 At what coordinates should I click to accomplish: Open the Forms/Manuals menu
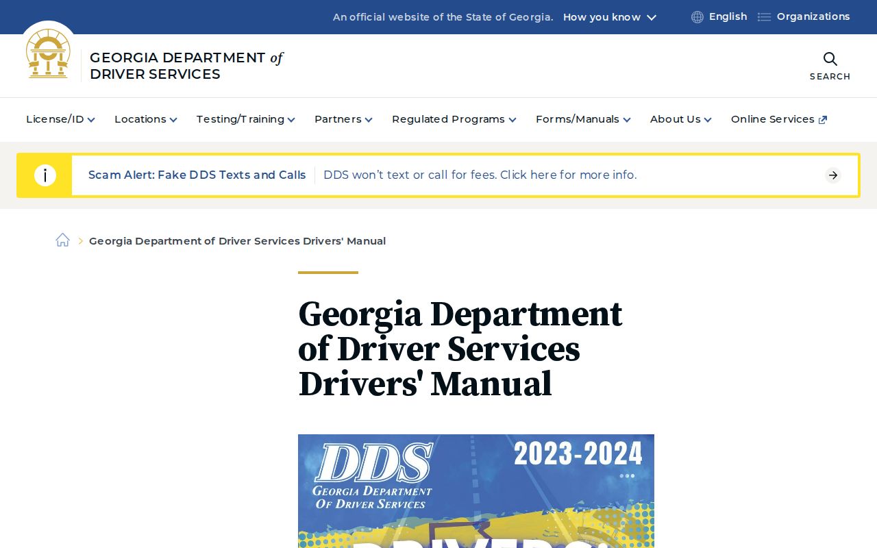(x=583, y=119)
